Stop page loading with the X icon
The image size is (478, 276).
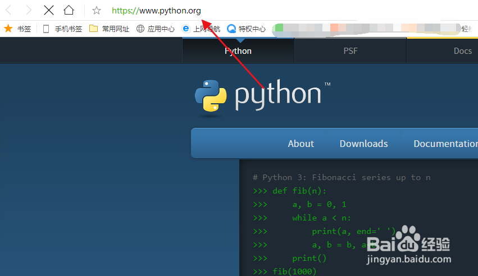48,10
